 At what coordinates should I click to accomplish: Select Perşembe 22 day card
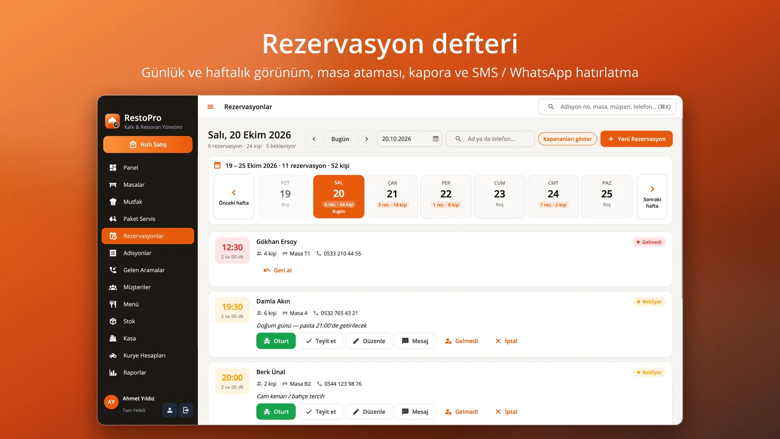(x=446, y=197)
